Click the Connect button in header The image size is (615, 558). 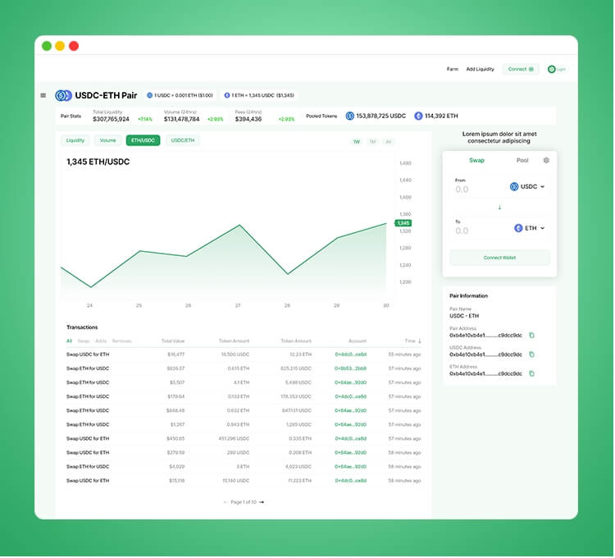click(x=521, y=70)
